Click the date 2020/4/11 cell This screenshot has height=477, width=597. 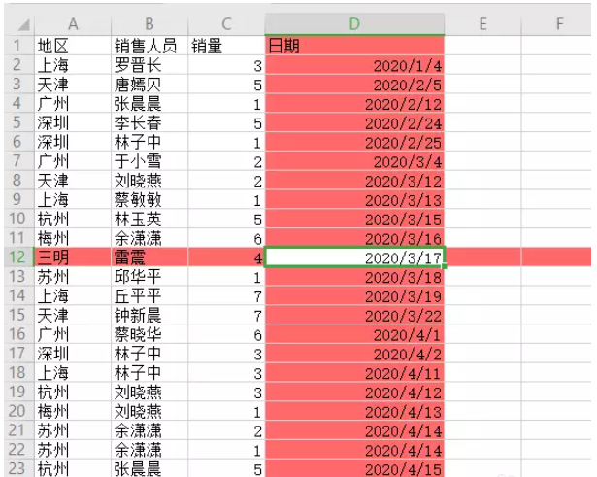click(x=354, y=373)
